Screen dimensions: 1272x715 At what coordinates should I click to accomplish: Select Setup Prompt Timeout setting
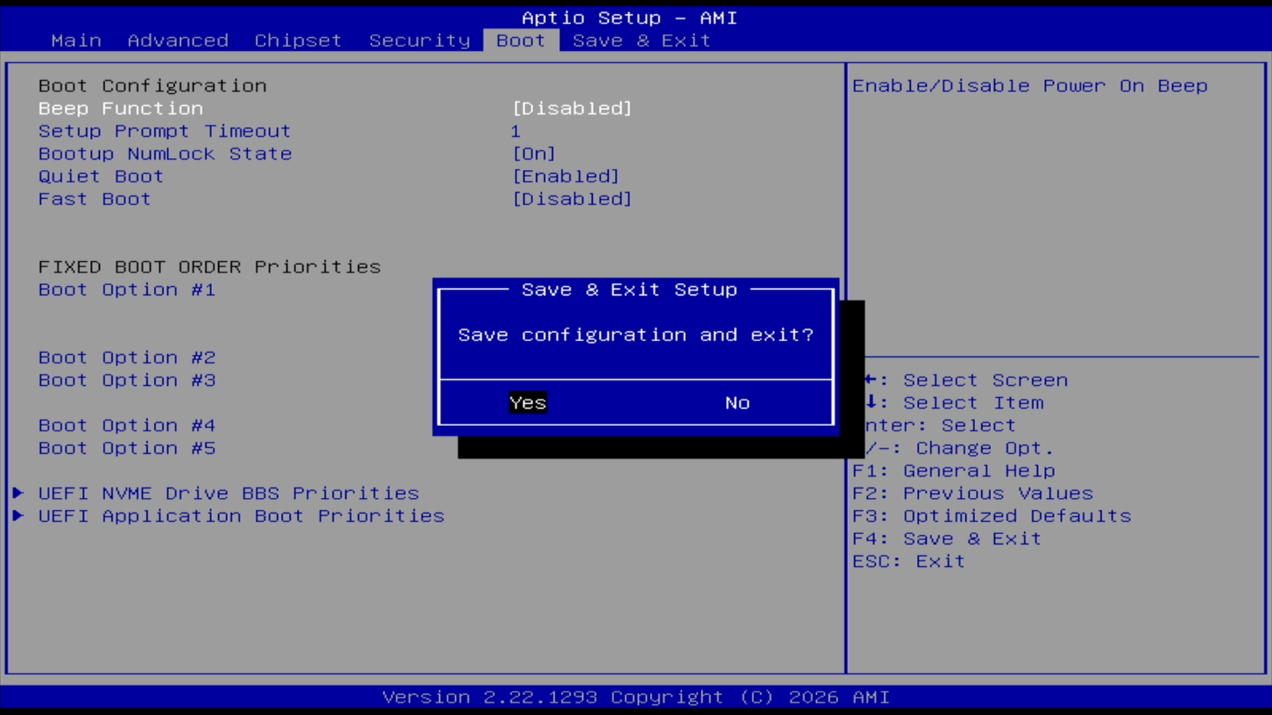point(164,131)
